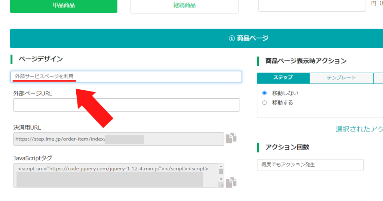Click the 外部ページURL label

[33, 93]
